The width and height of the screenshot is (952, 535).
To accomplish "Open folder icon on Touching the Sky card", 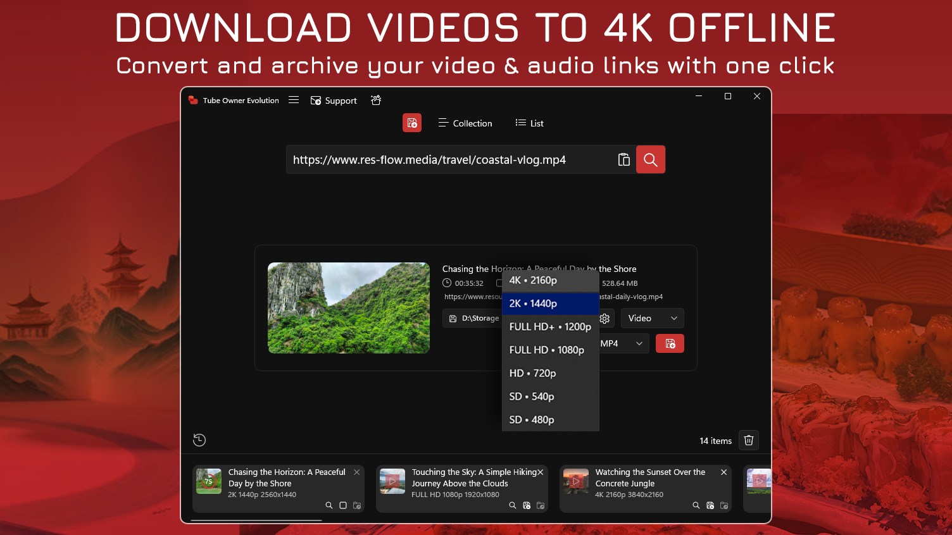I will [541, 505].
